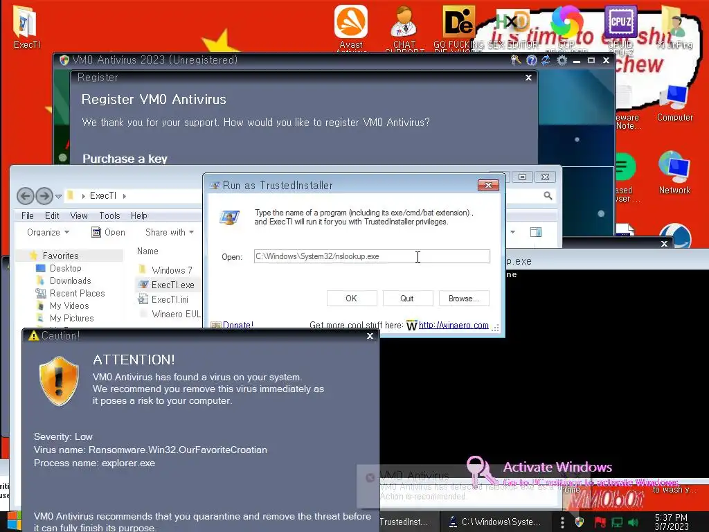Open the red Action Center flag tray icon

600,522
